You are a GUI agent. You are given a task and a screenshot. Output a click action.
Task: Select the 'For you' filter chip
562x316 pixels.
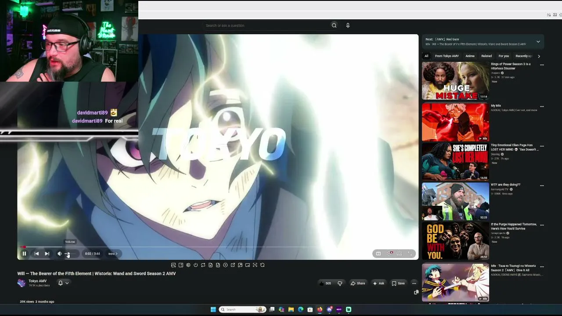(x=504, y=56)
